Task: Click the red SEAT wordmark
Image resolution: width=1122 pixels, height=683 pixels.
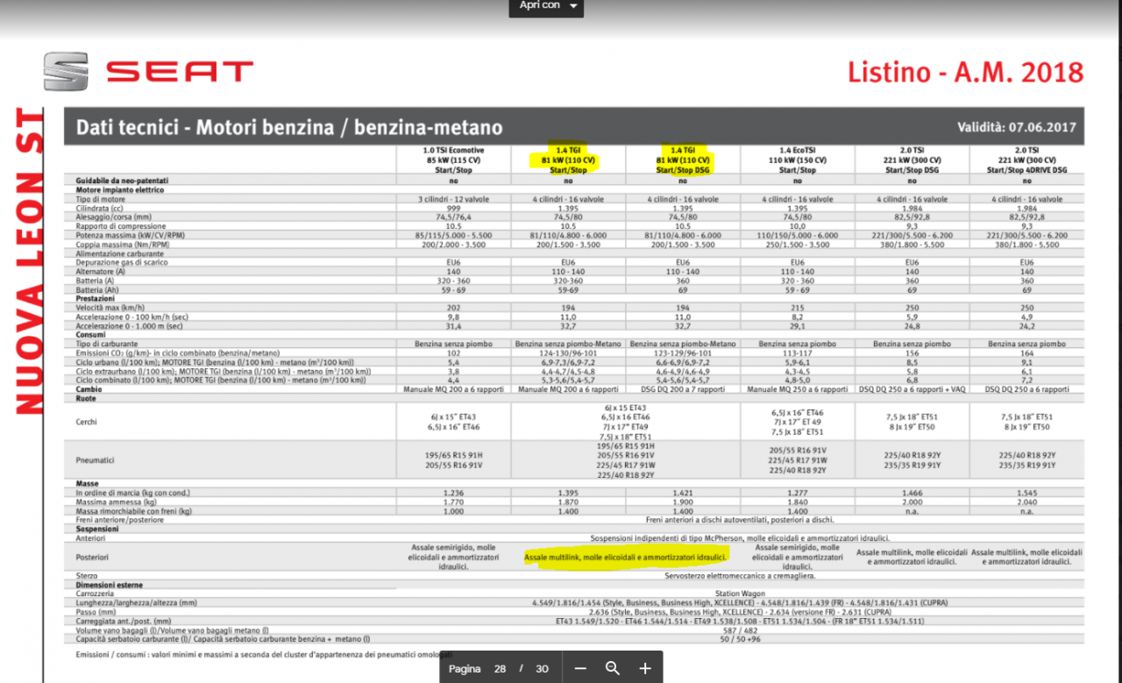Action: click(179, 71)
